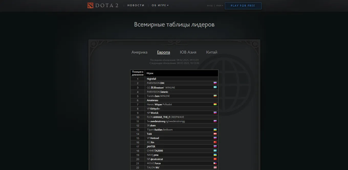Click player name Amaterasu
This screenshot has height=170, width=348.
[153, 100]
